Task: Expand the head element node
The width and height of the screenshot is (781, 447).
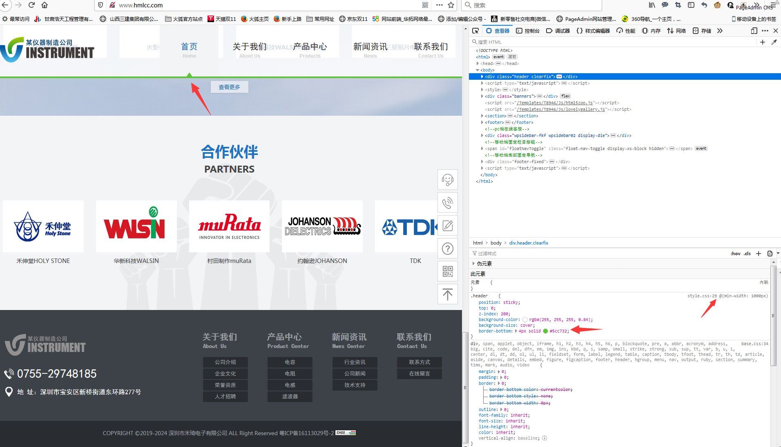Action: point(478,63)
